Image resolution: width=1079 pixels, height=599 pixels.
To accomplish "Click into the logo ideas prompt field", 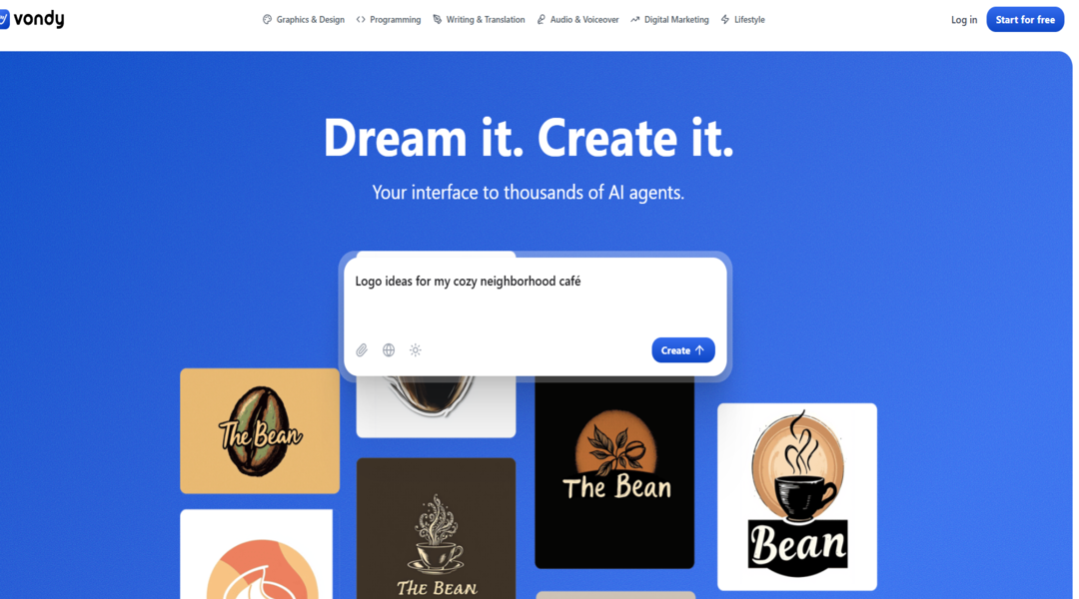I will (535, 298).
